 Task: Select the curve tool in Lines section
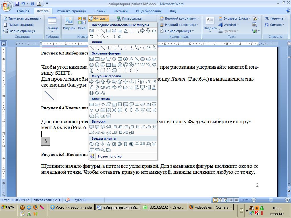tap(143, 48)
